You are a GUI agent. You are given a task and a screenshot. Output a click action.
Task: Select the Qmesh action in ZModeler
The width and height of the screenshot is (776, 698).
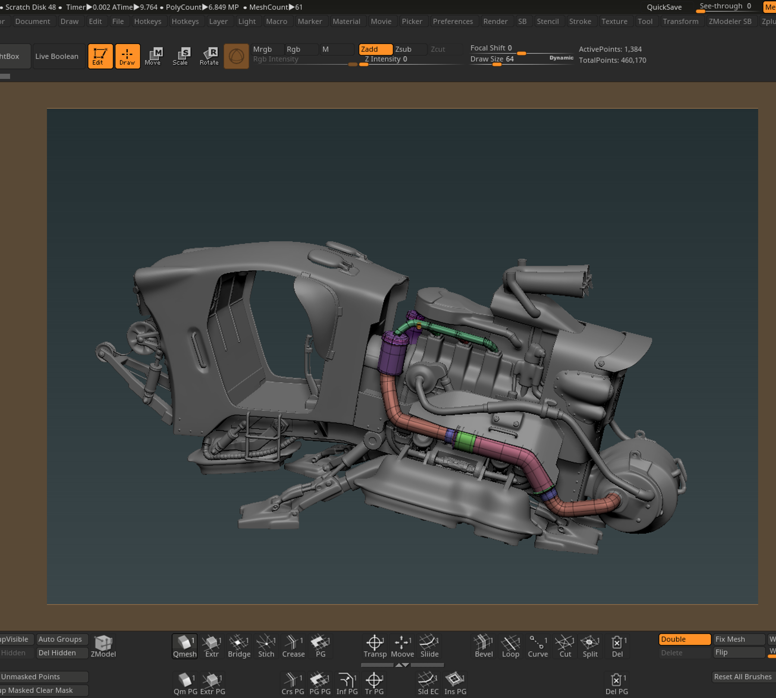[185, 646]
